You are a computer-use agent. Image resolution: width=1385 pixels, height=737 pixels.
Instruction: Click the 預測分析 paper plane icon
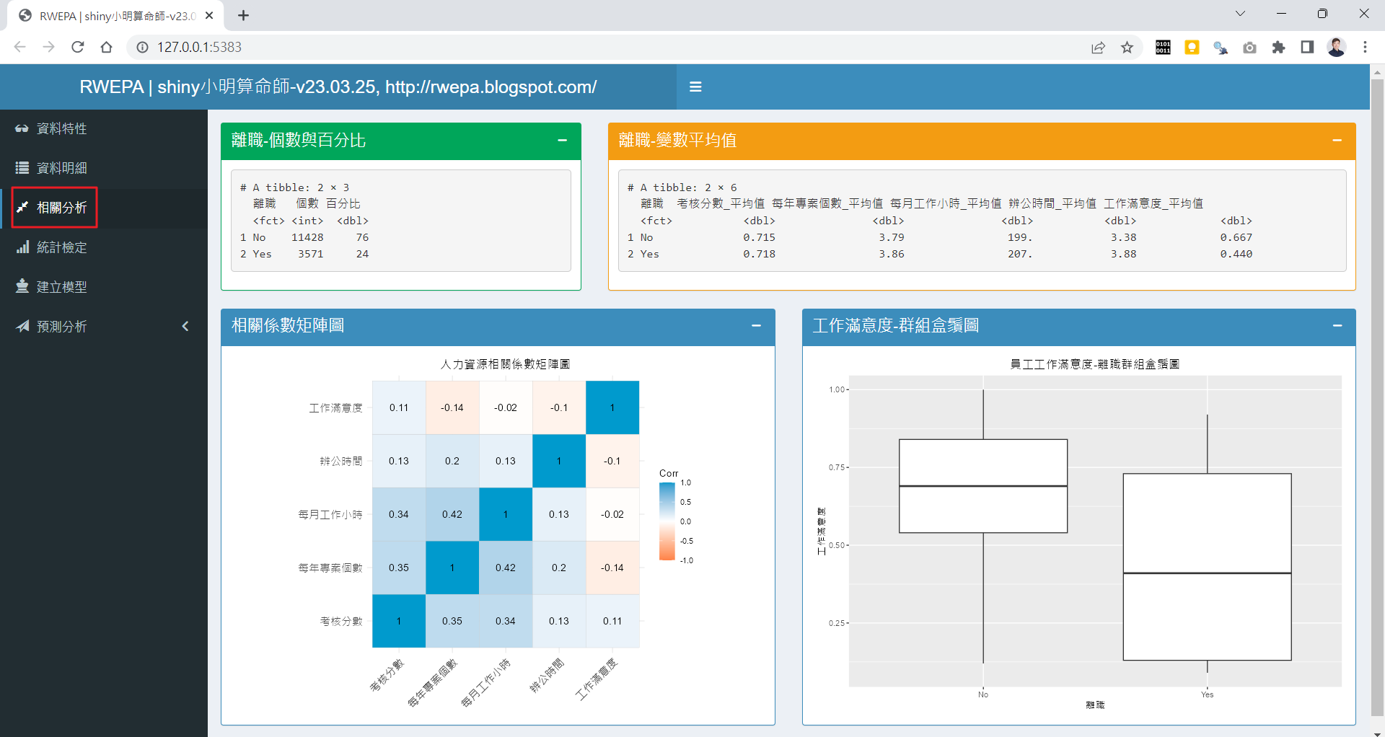point(22,326)
